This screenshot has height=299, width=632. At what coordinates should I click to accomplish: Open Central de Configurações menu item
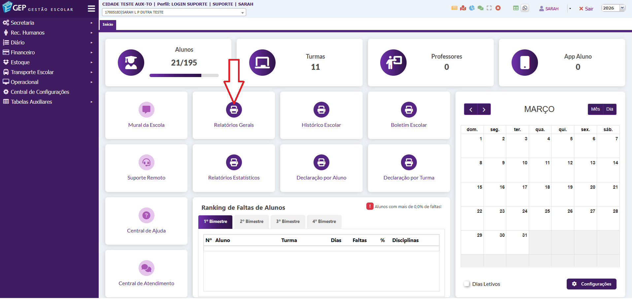pyautogui.click(x=40, y=92)
